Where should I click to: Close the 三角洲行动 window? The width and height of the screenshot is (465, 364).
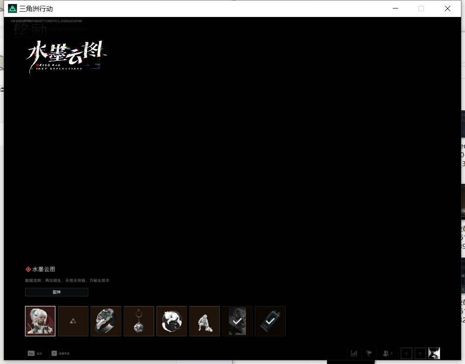[448, 8]
